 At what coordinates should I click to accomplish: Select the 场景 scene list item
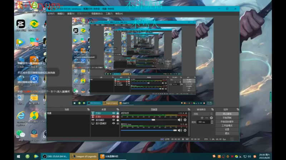coord(68,113)
